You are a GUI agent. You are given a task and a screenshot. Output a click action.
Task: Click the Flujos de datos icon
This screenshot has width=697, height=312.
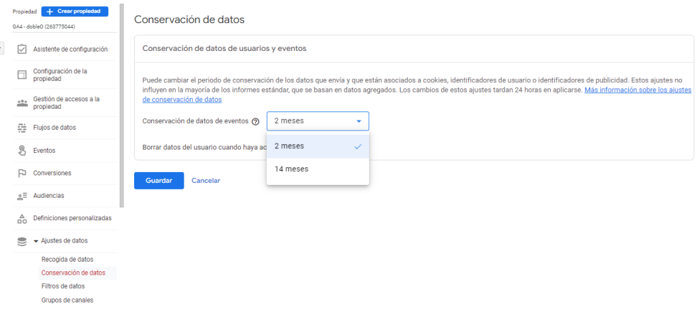tap(22, 128)
